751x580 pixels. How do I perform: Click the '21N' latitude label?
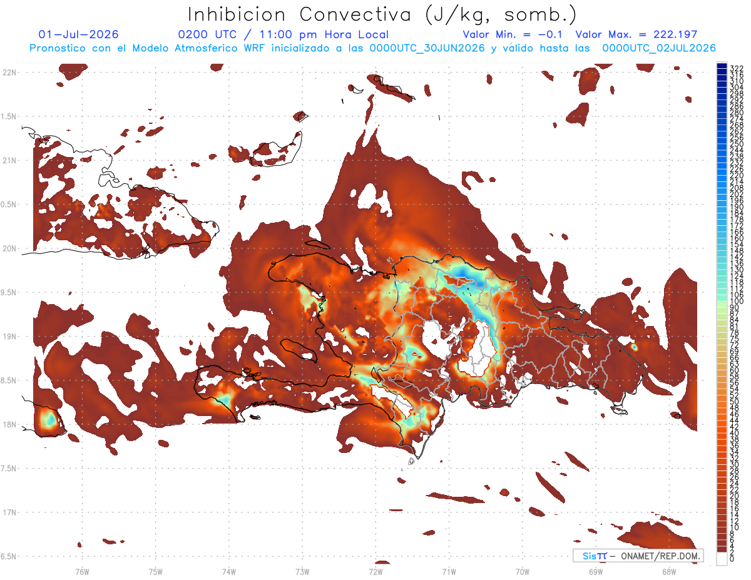(11, 161)
